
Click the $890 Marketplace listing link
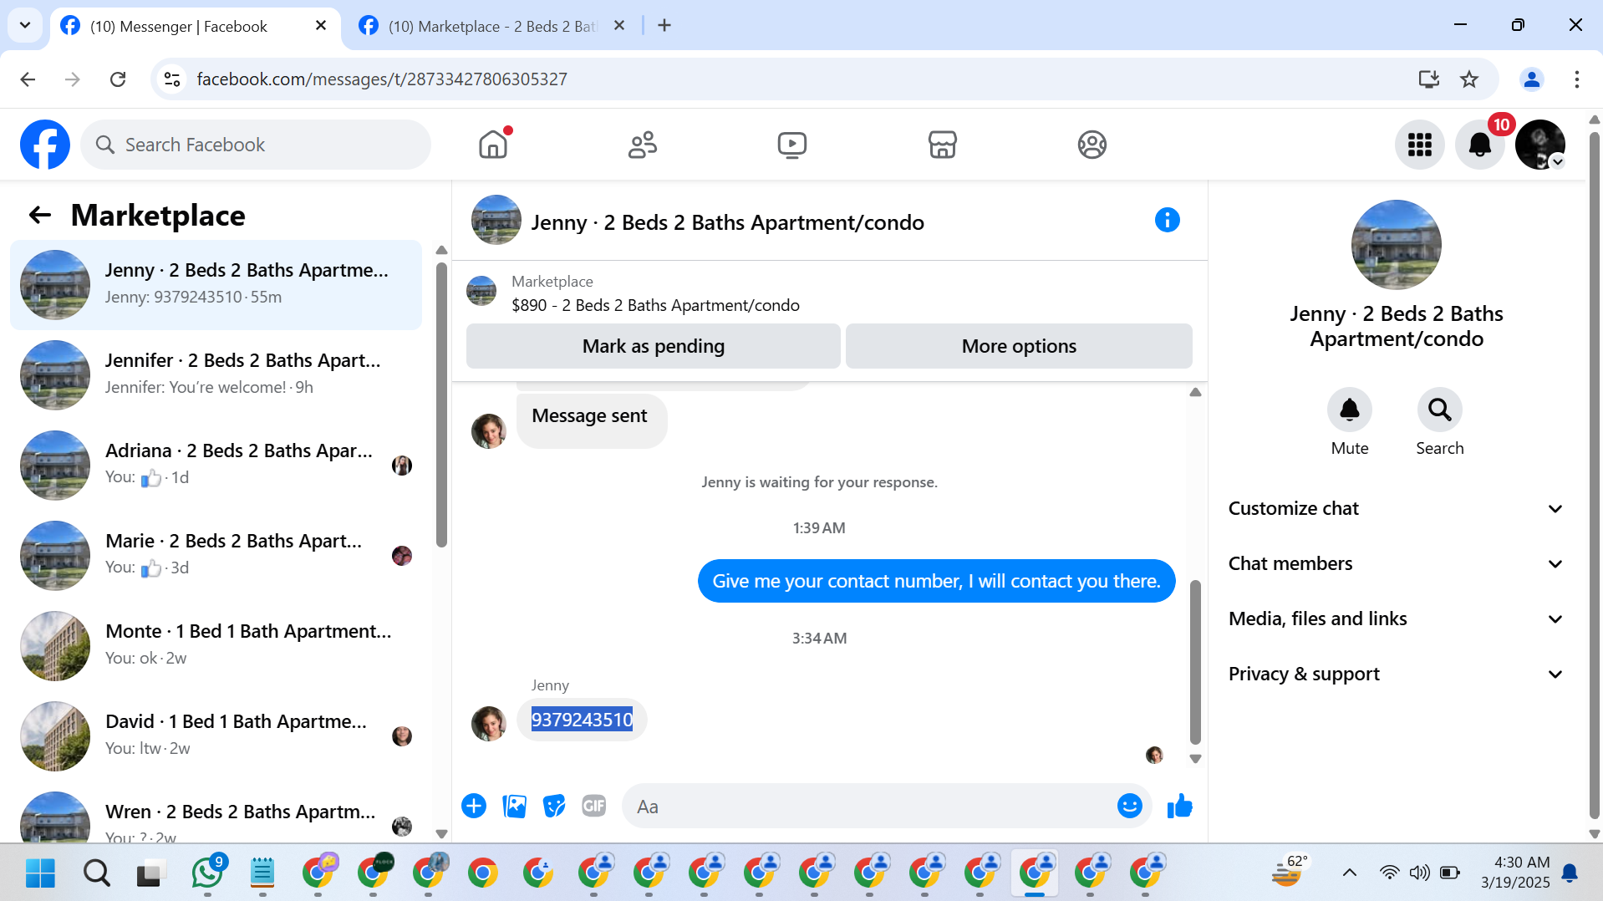click(x=655, y=305)
